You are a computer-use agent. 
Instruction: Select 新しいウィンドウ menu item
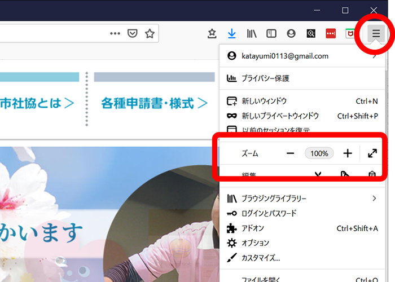(x=302, y=101)
